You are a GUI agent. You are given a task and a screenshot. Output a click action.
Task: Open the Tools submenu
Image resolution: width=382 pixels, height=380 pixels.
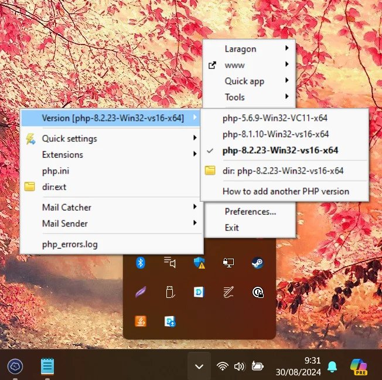249,97
